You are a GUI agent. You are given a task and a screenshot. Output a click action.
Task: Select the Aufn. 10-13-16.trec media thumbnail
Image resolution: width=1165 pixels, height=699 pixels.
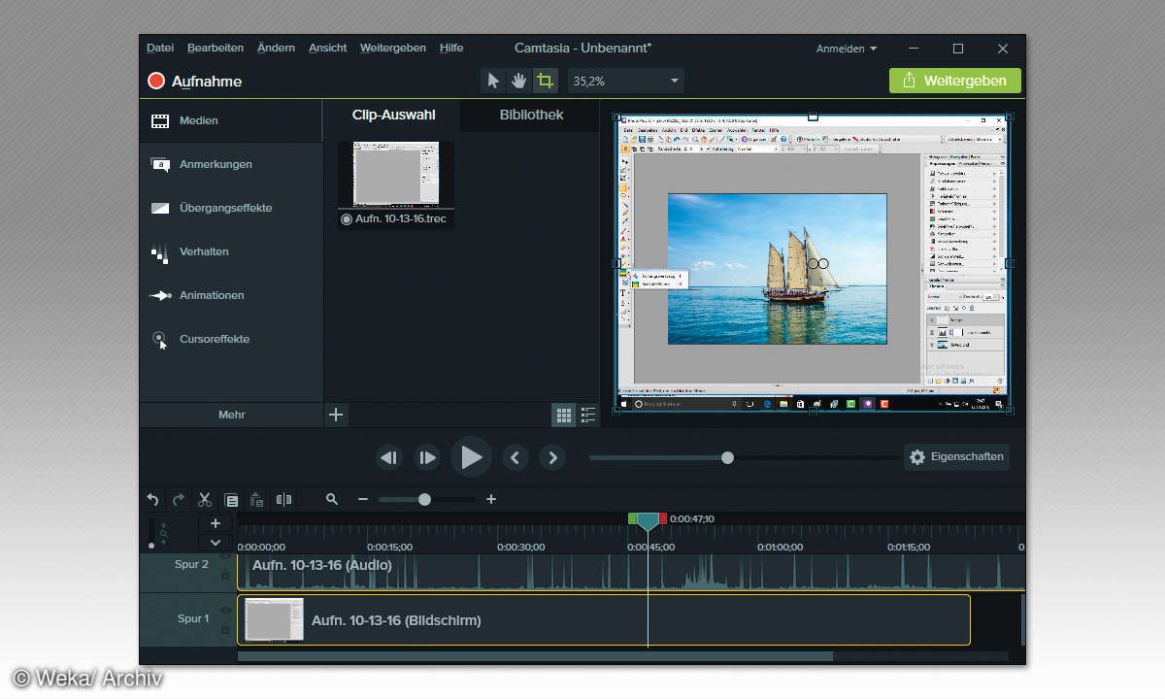pos(395,175)
